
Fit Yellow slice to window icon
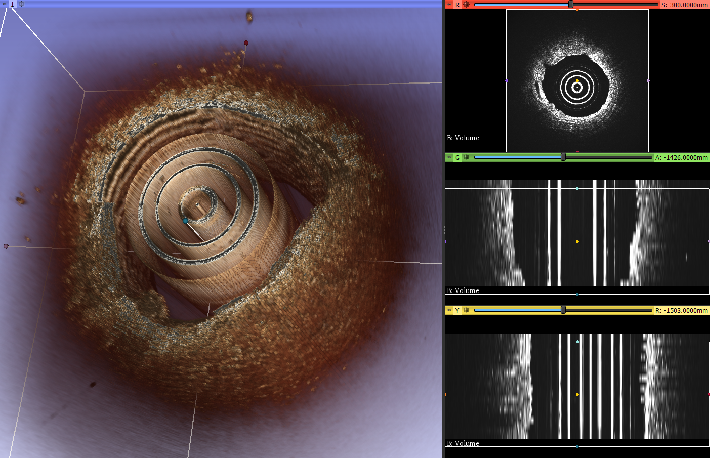[x=467, y=310]
